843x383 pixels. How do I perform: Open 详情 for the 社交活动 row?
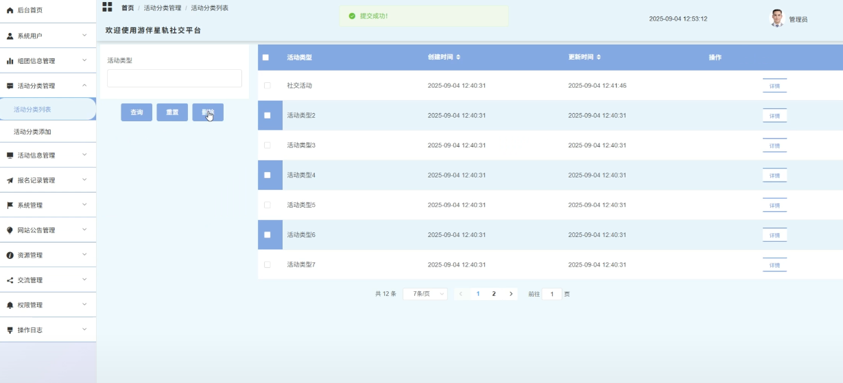(x=774, y=86)
